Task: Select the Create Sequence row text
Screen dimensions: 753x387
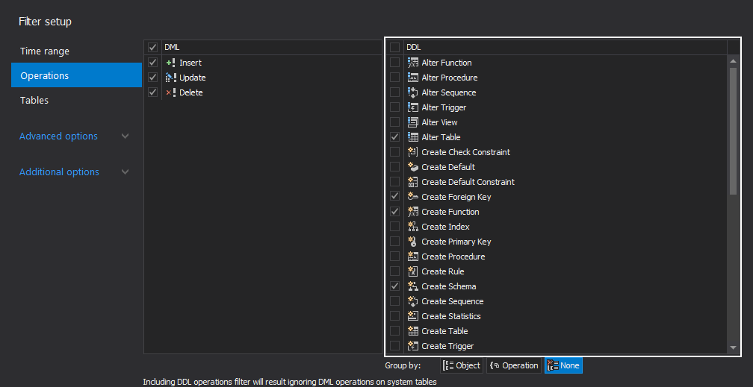Action: point(453,301)
